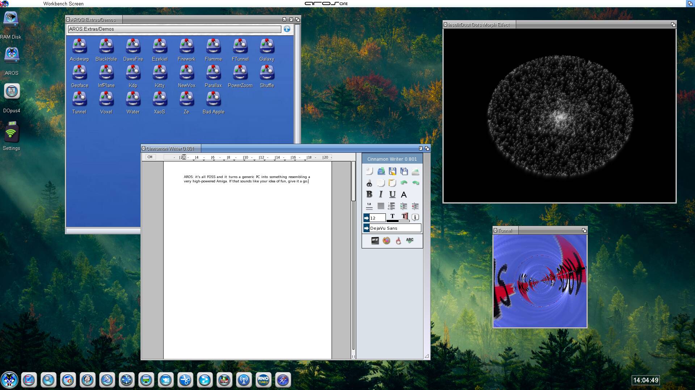695x390 pixels.
Task: Open the font size popup arrow
Action: [366, 218]
